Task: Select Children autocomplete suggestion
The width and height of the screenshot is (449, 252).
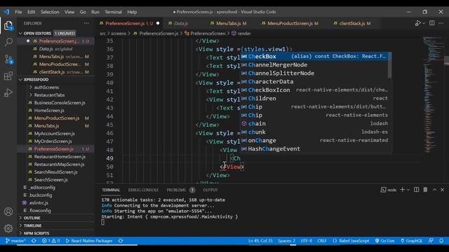Action: pos(314,99)
